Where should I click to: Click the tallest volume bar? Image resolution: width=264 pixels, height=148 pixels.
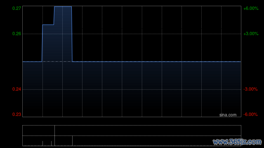(x=54, y=136)
